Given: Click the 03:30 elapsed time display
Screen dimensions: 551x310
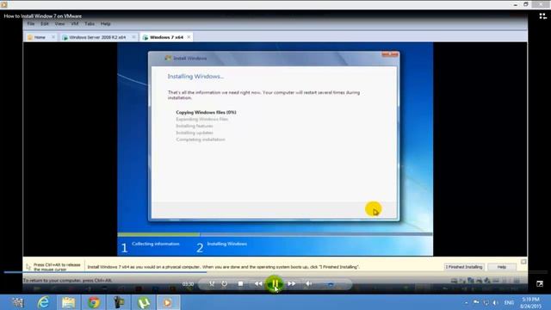Looking at the screenshot, I should 188,284.
